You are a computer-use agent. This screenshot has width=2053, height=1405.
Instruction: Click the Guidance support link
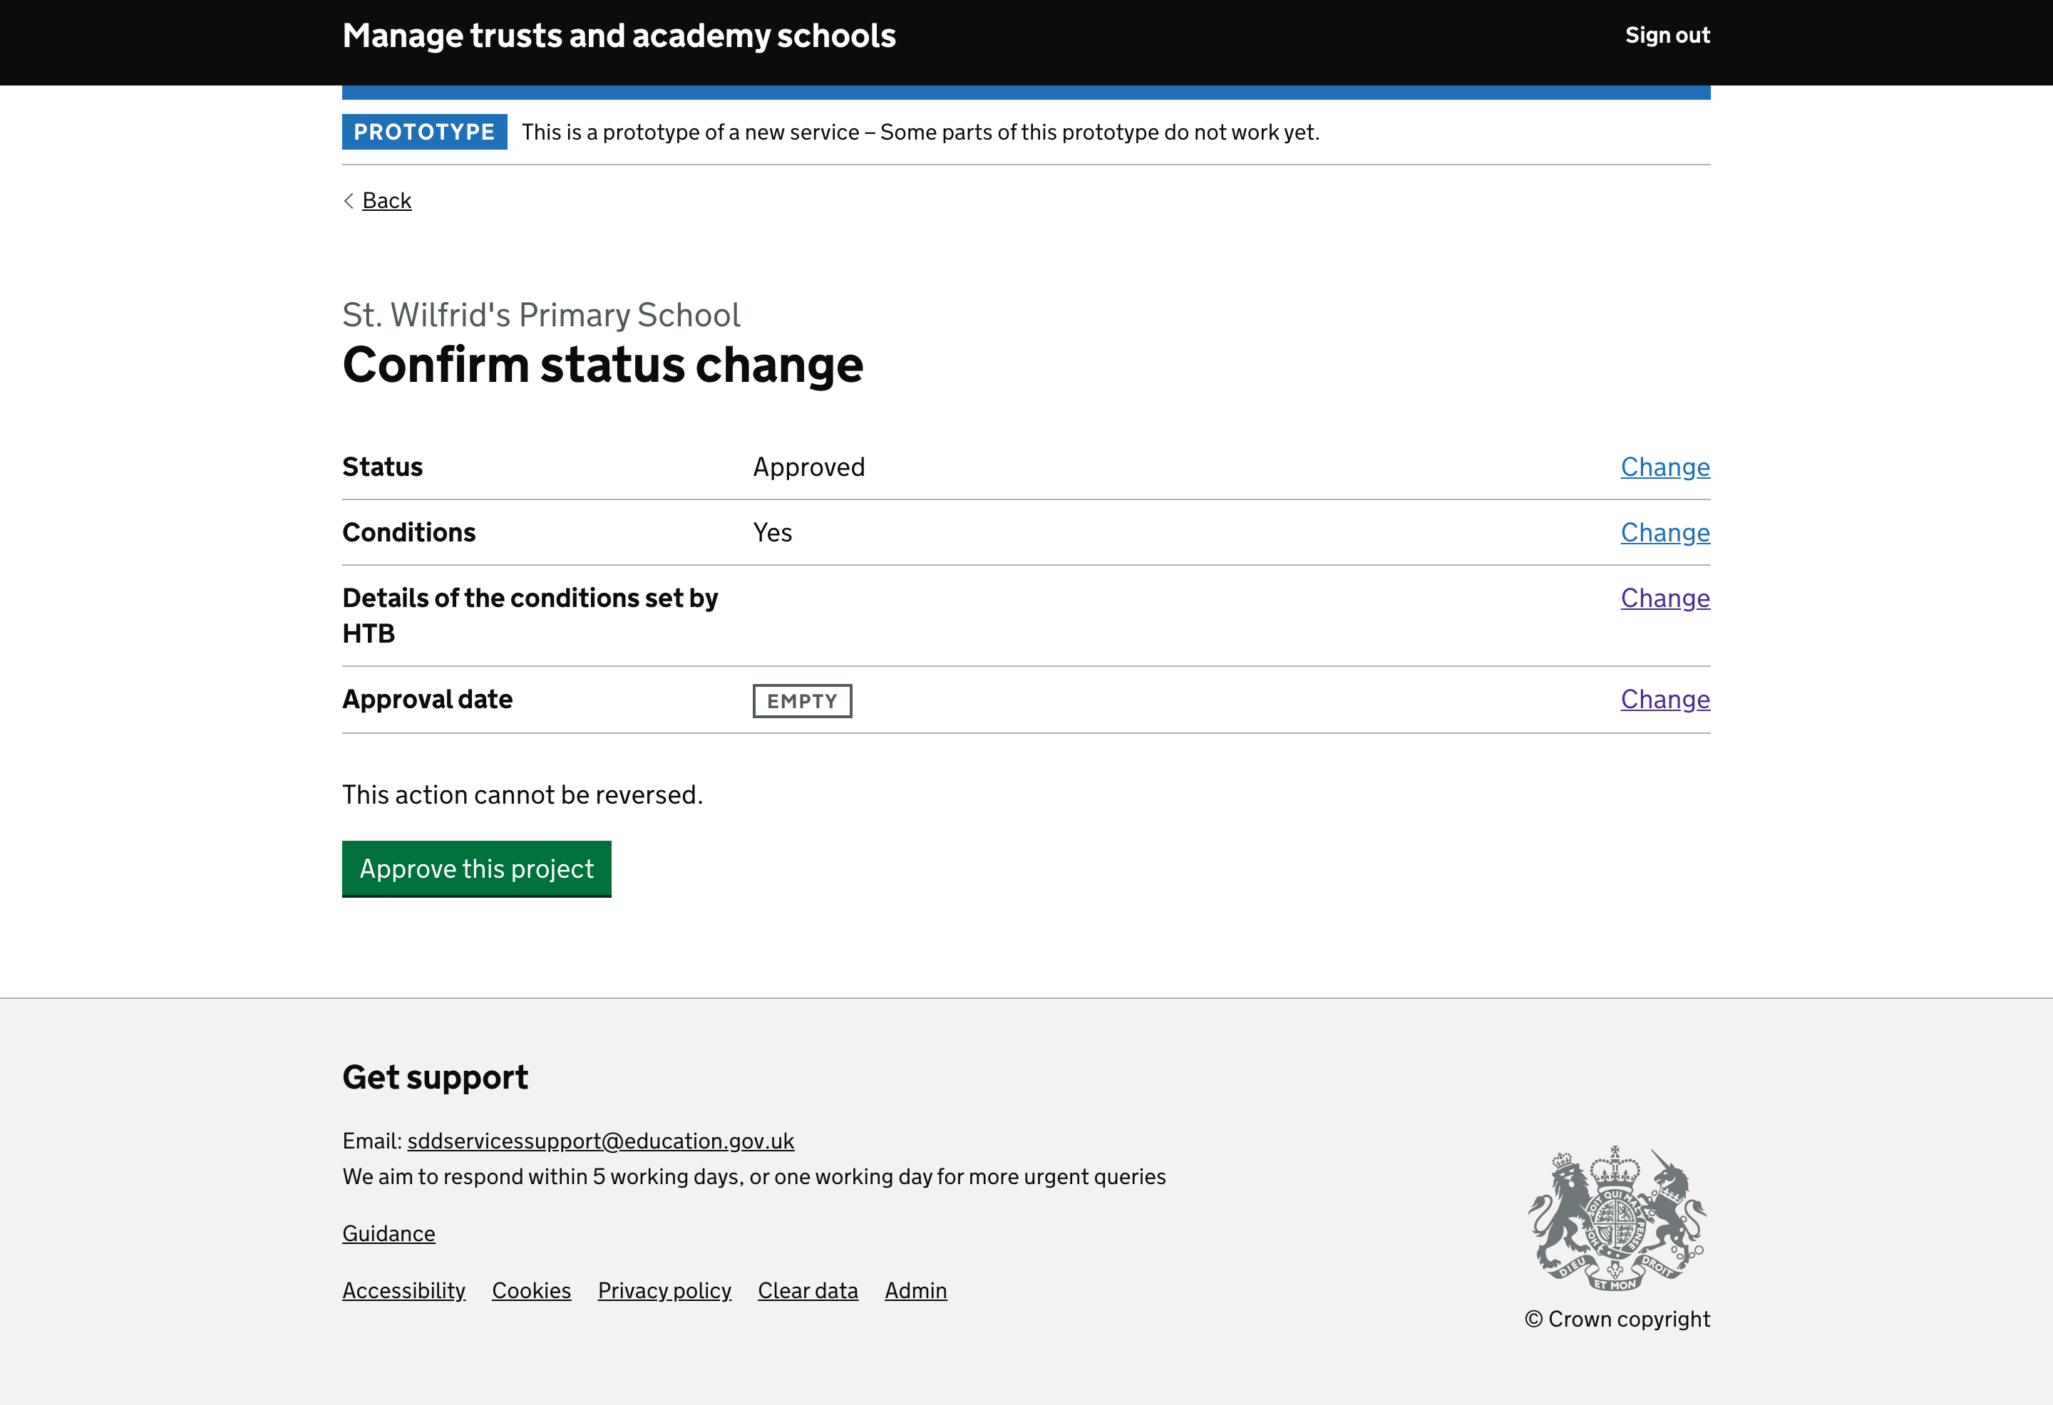click(389, 1233)
